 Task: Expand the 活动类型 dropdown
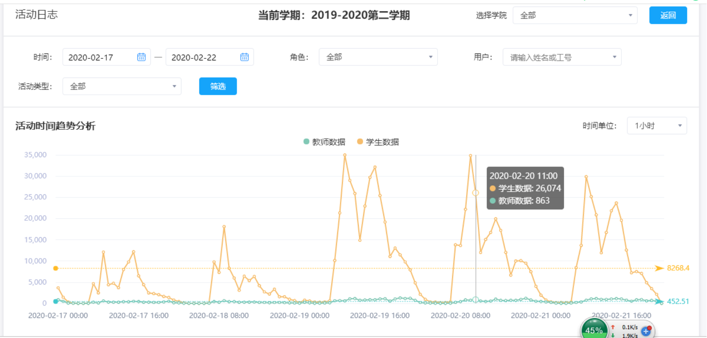tap(122, 87)
